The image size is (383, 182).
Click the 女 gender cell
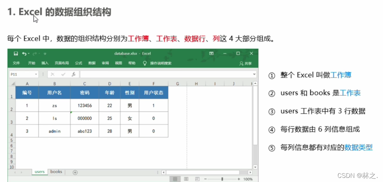(130, 118)
